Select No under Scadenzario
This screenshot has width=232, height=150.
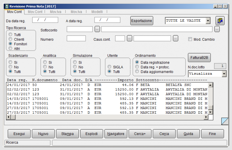(10, 67)
